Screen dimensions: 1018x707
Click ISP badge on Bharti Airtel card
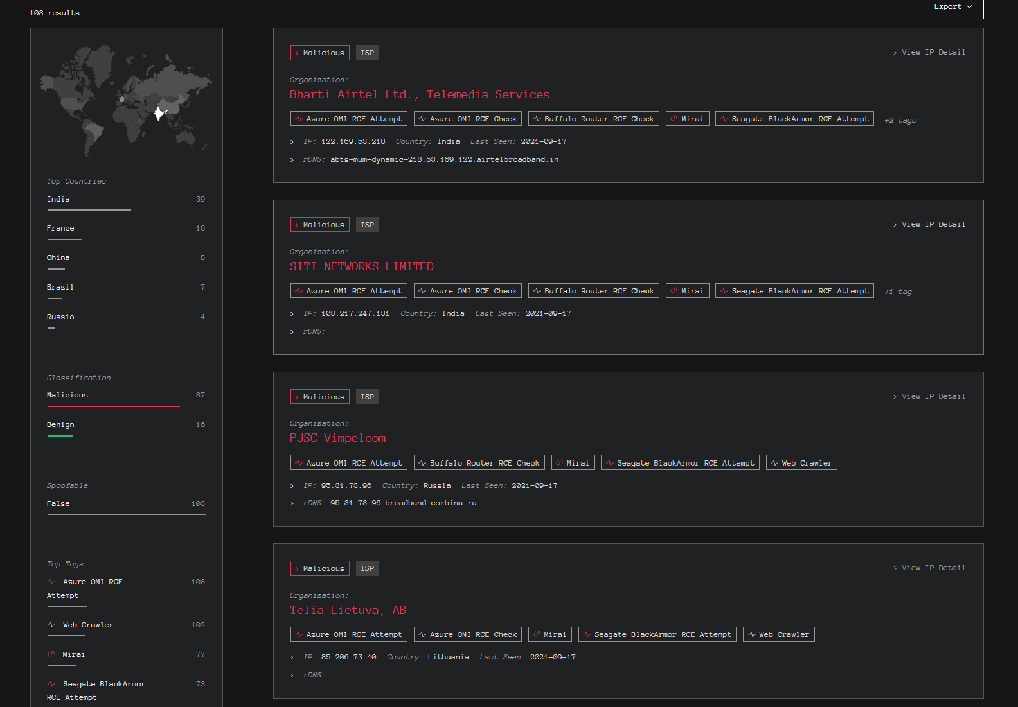[x=368, y=53]
